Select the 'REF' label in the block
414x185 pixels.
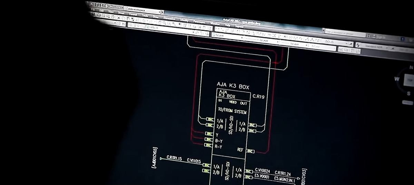coord(241,150)
